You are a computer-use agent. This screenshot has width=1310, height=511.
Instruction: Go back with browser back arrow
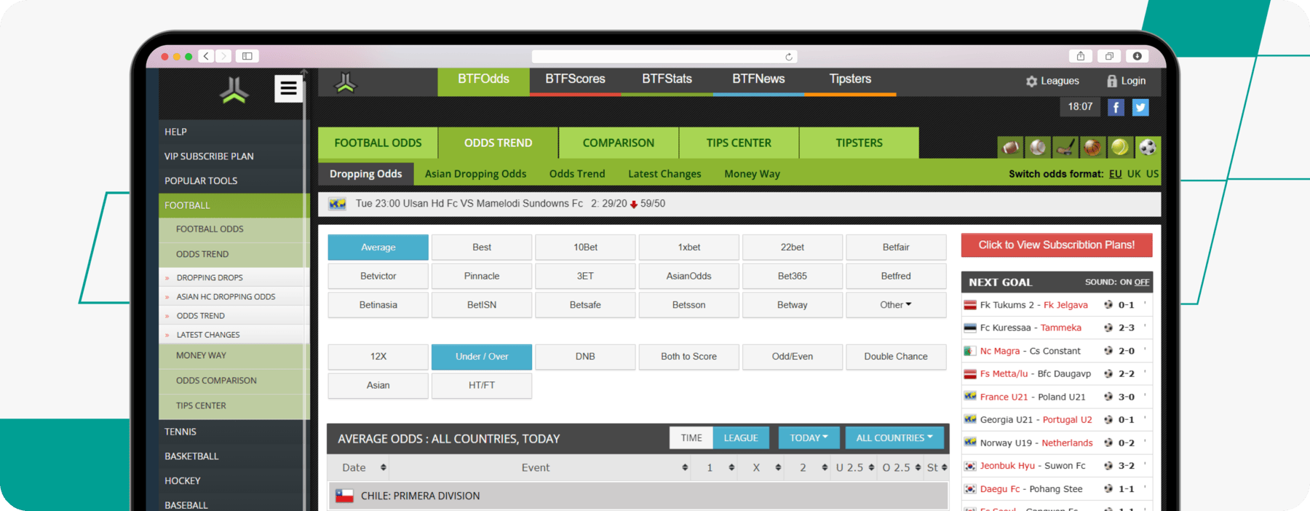coord(207,56)
